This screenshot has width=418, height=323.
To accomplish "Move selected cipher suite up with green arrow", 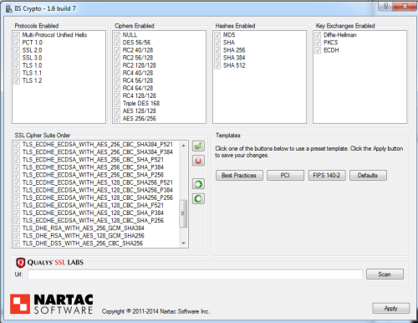I will point(198,184).
